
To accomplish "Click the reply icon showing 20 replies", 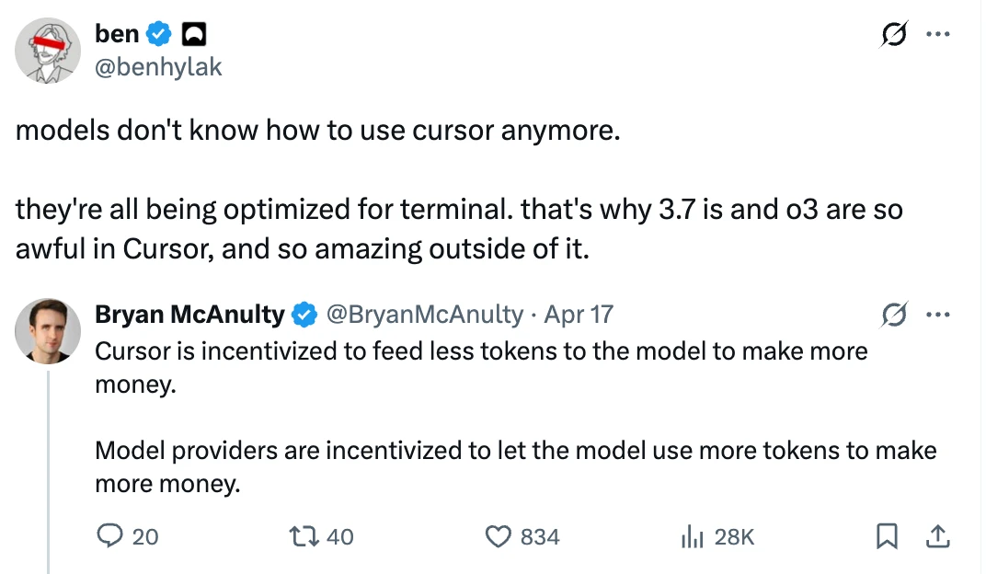I will (110, 536).
